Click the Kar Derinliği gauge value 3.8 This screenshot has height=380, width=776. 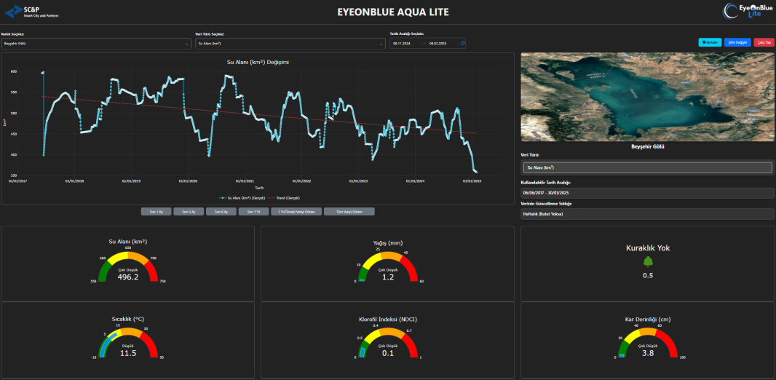648,353
